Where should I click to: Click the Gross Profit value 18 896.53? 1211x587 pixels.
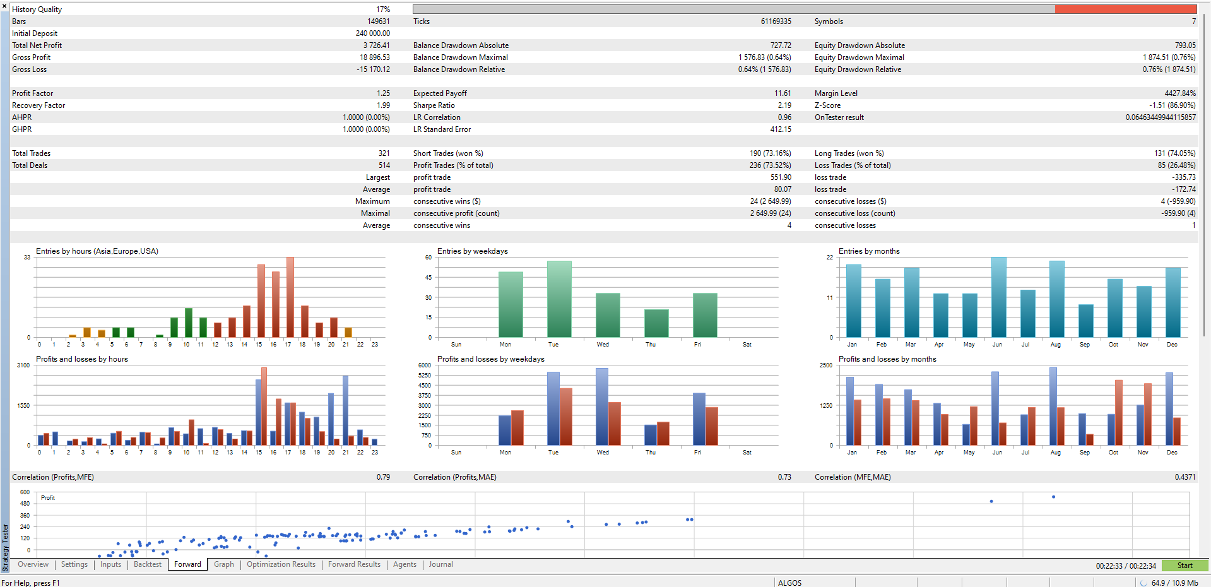pos(374,57)
